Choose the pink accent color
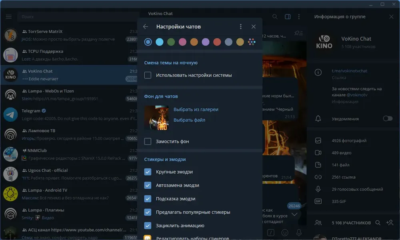 click(x=182, y=42)
